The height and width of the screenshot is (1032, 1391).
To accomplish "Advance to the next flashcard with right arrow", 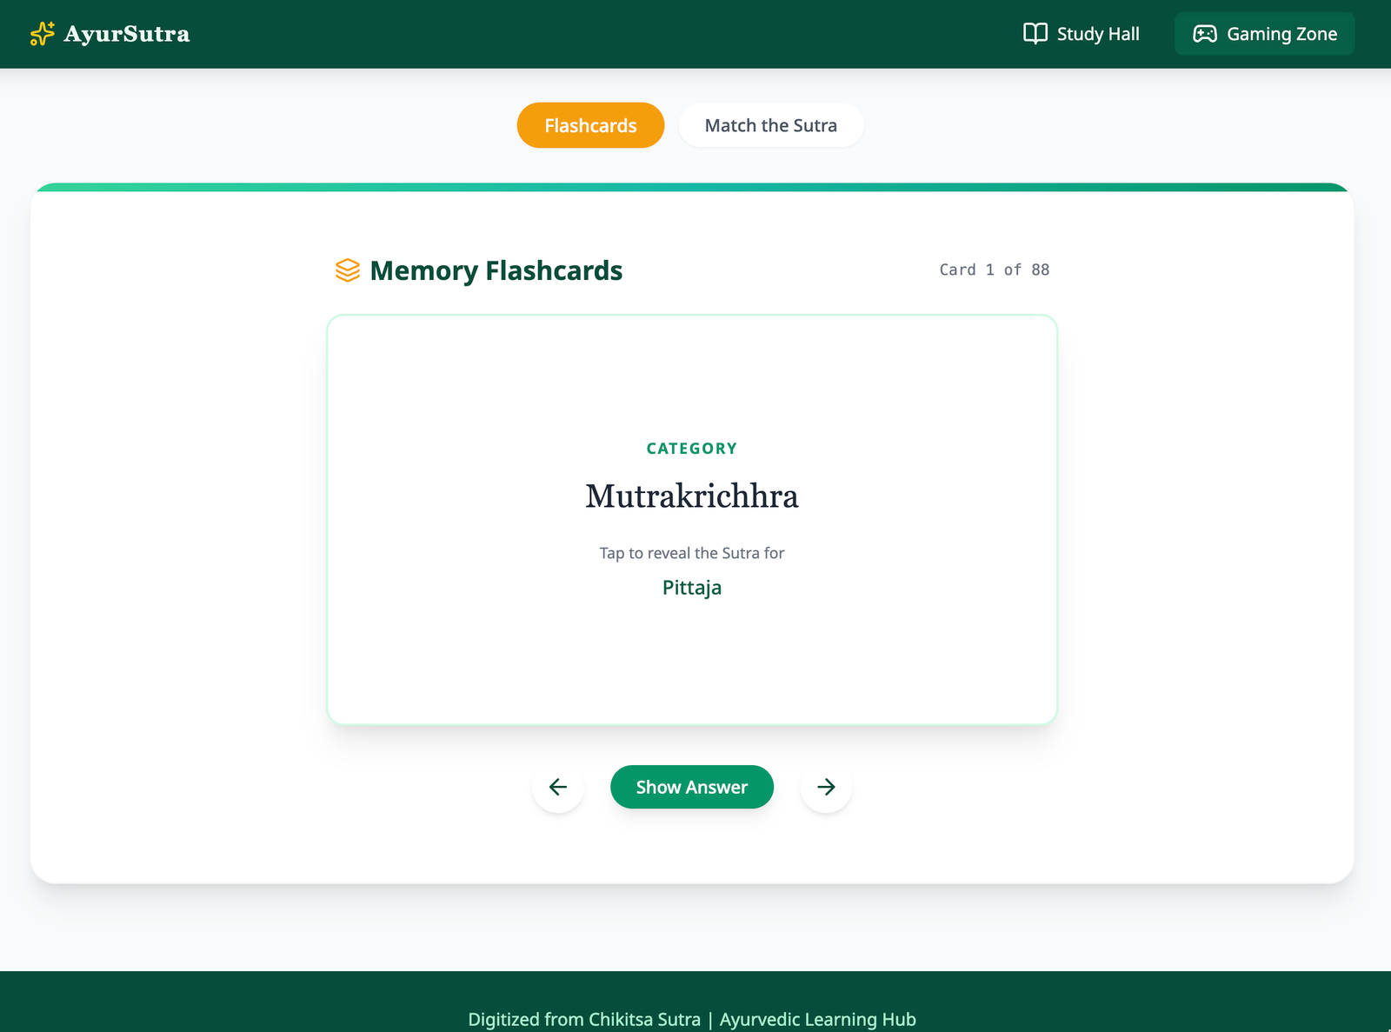I will pos(826,787).
